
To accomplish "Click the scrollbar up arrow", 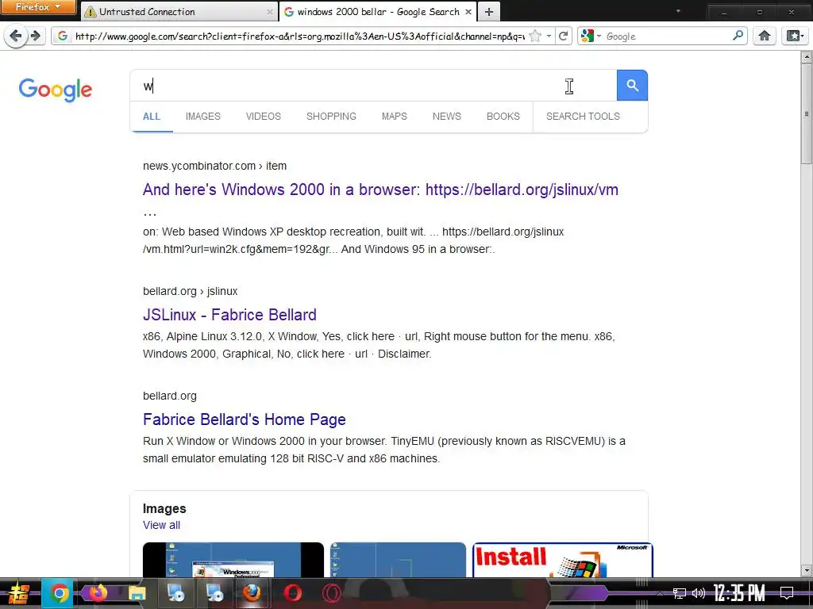I will tap(807, 56).
